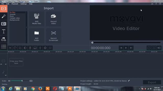
Task: Mute the audio track
Action: (x=6, y=75)
